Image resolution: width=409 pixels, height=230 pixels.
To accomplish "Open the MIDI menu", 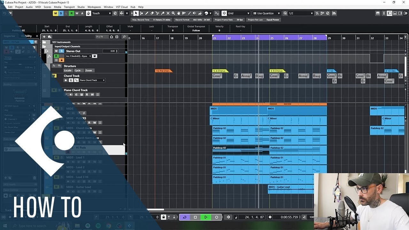I will tap(38, 7).
